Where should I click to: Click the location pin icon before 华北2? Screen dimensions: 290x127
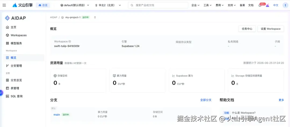click(x=96, y=5)
